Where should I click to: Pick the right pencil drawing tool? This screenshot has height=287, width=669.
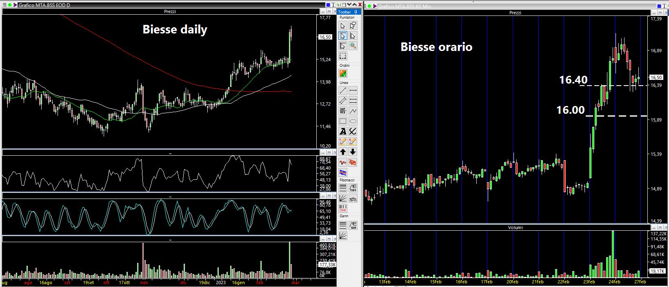coord(353,141)
